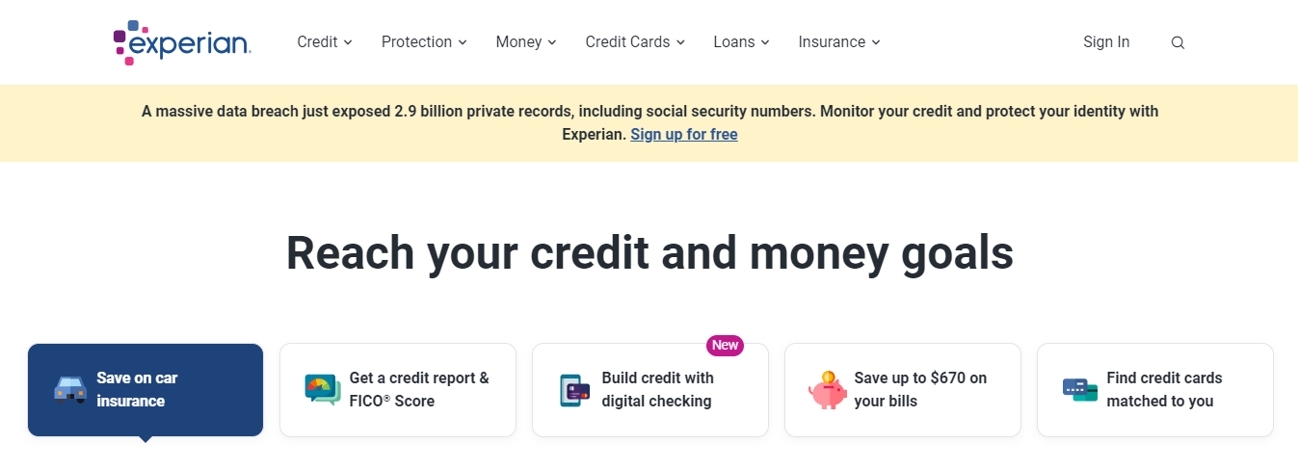Click the credit score gauge icon
The width and height of the screenshot is (1298, 469).
tap(323, 390)
